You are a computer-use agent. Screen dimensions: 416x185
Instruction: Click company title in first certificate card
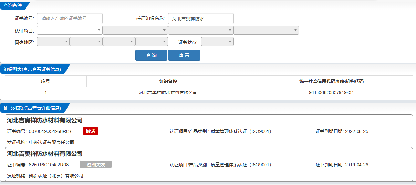pyautogui.click(x=45, y=120)
